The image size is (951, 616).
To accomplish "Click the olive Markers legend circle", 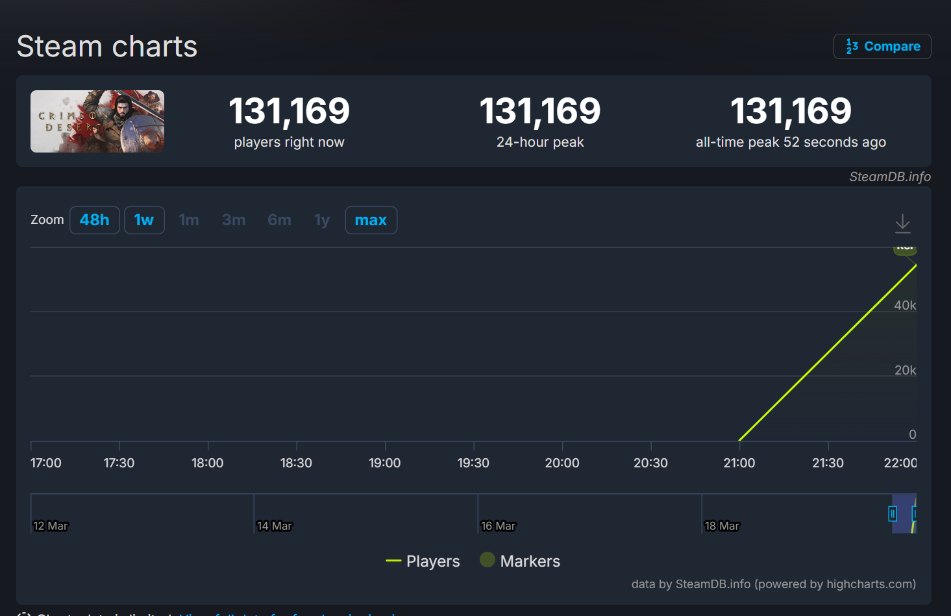I will (x=488, y=560).
